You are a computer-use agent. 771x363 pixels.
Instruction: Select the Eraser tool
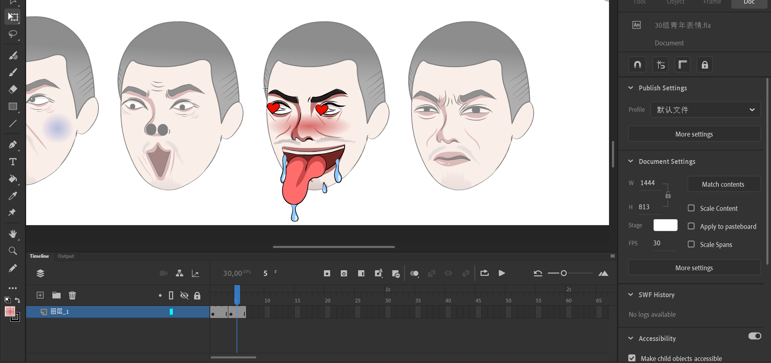[x=12, y=89]
